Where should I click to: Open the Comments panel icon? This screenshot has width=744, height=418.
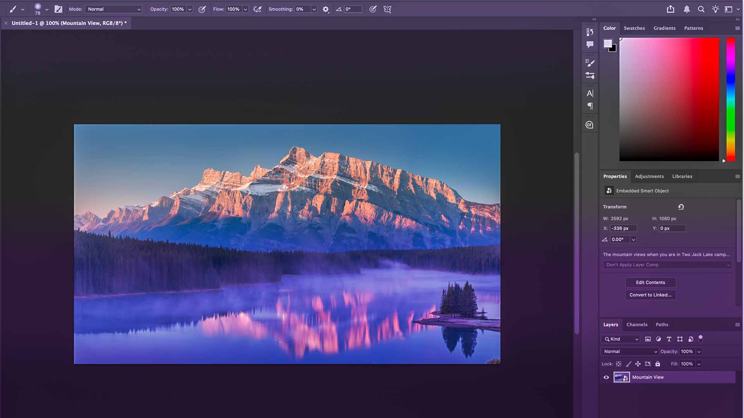[590, 45]
